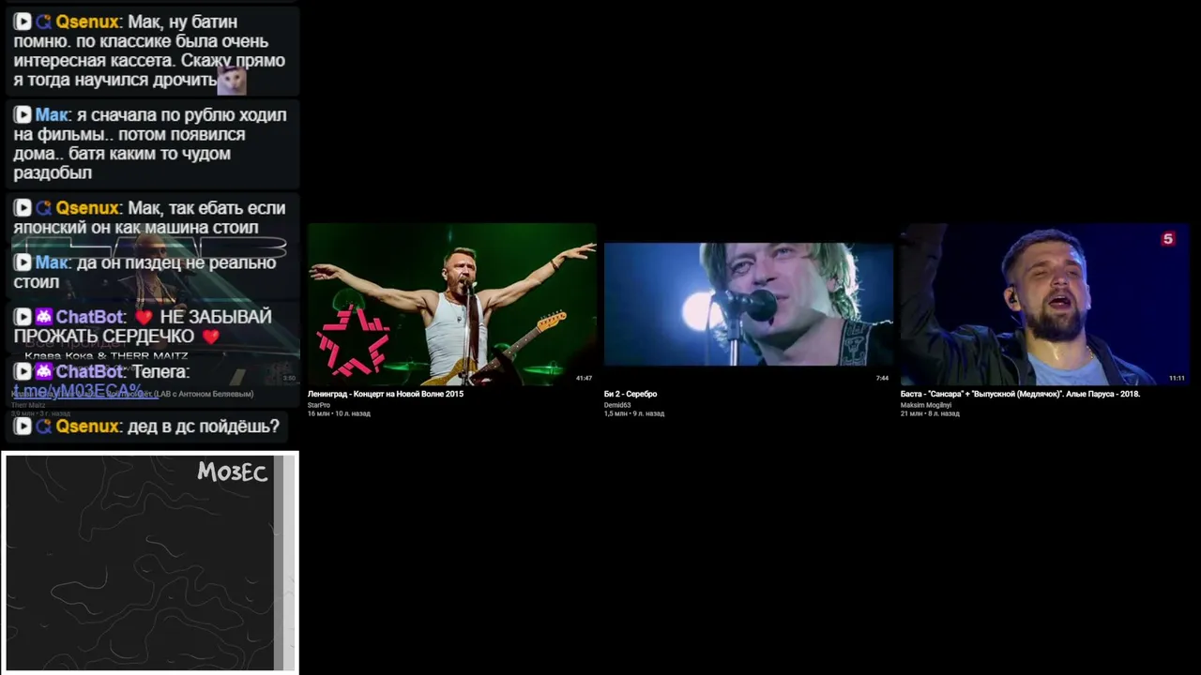Click Мак username in "по рублю ходил" message
Viewport: 1201px width, 675px height.
[x=52, y=114]
